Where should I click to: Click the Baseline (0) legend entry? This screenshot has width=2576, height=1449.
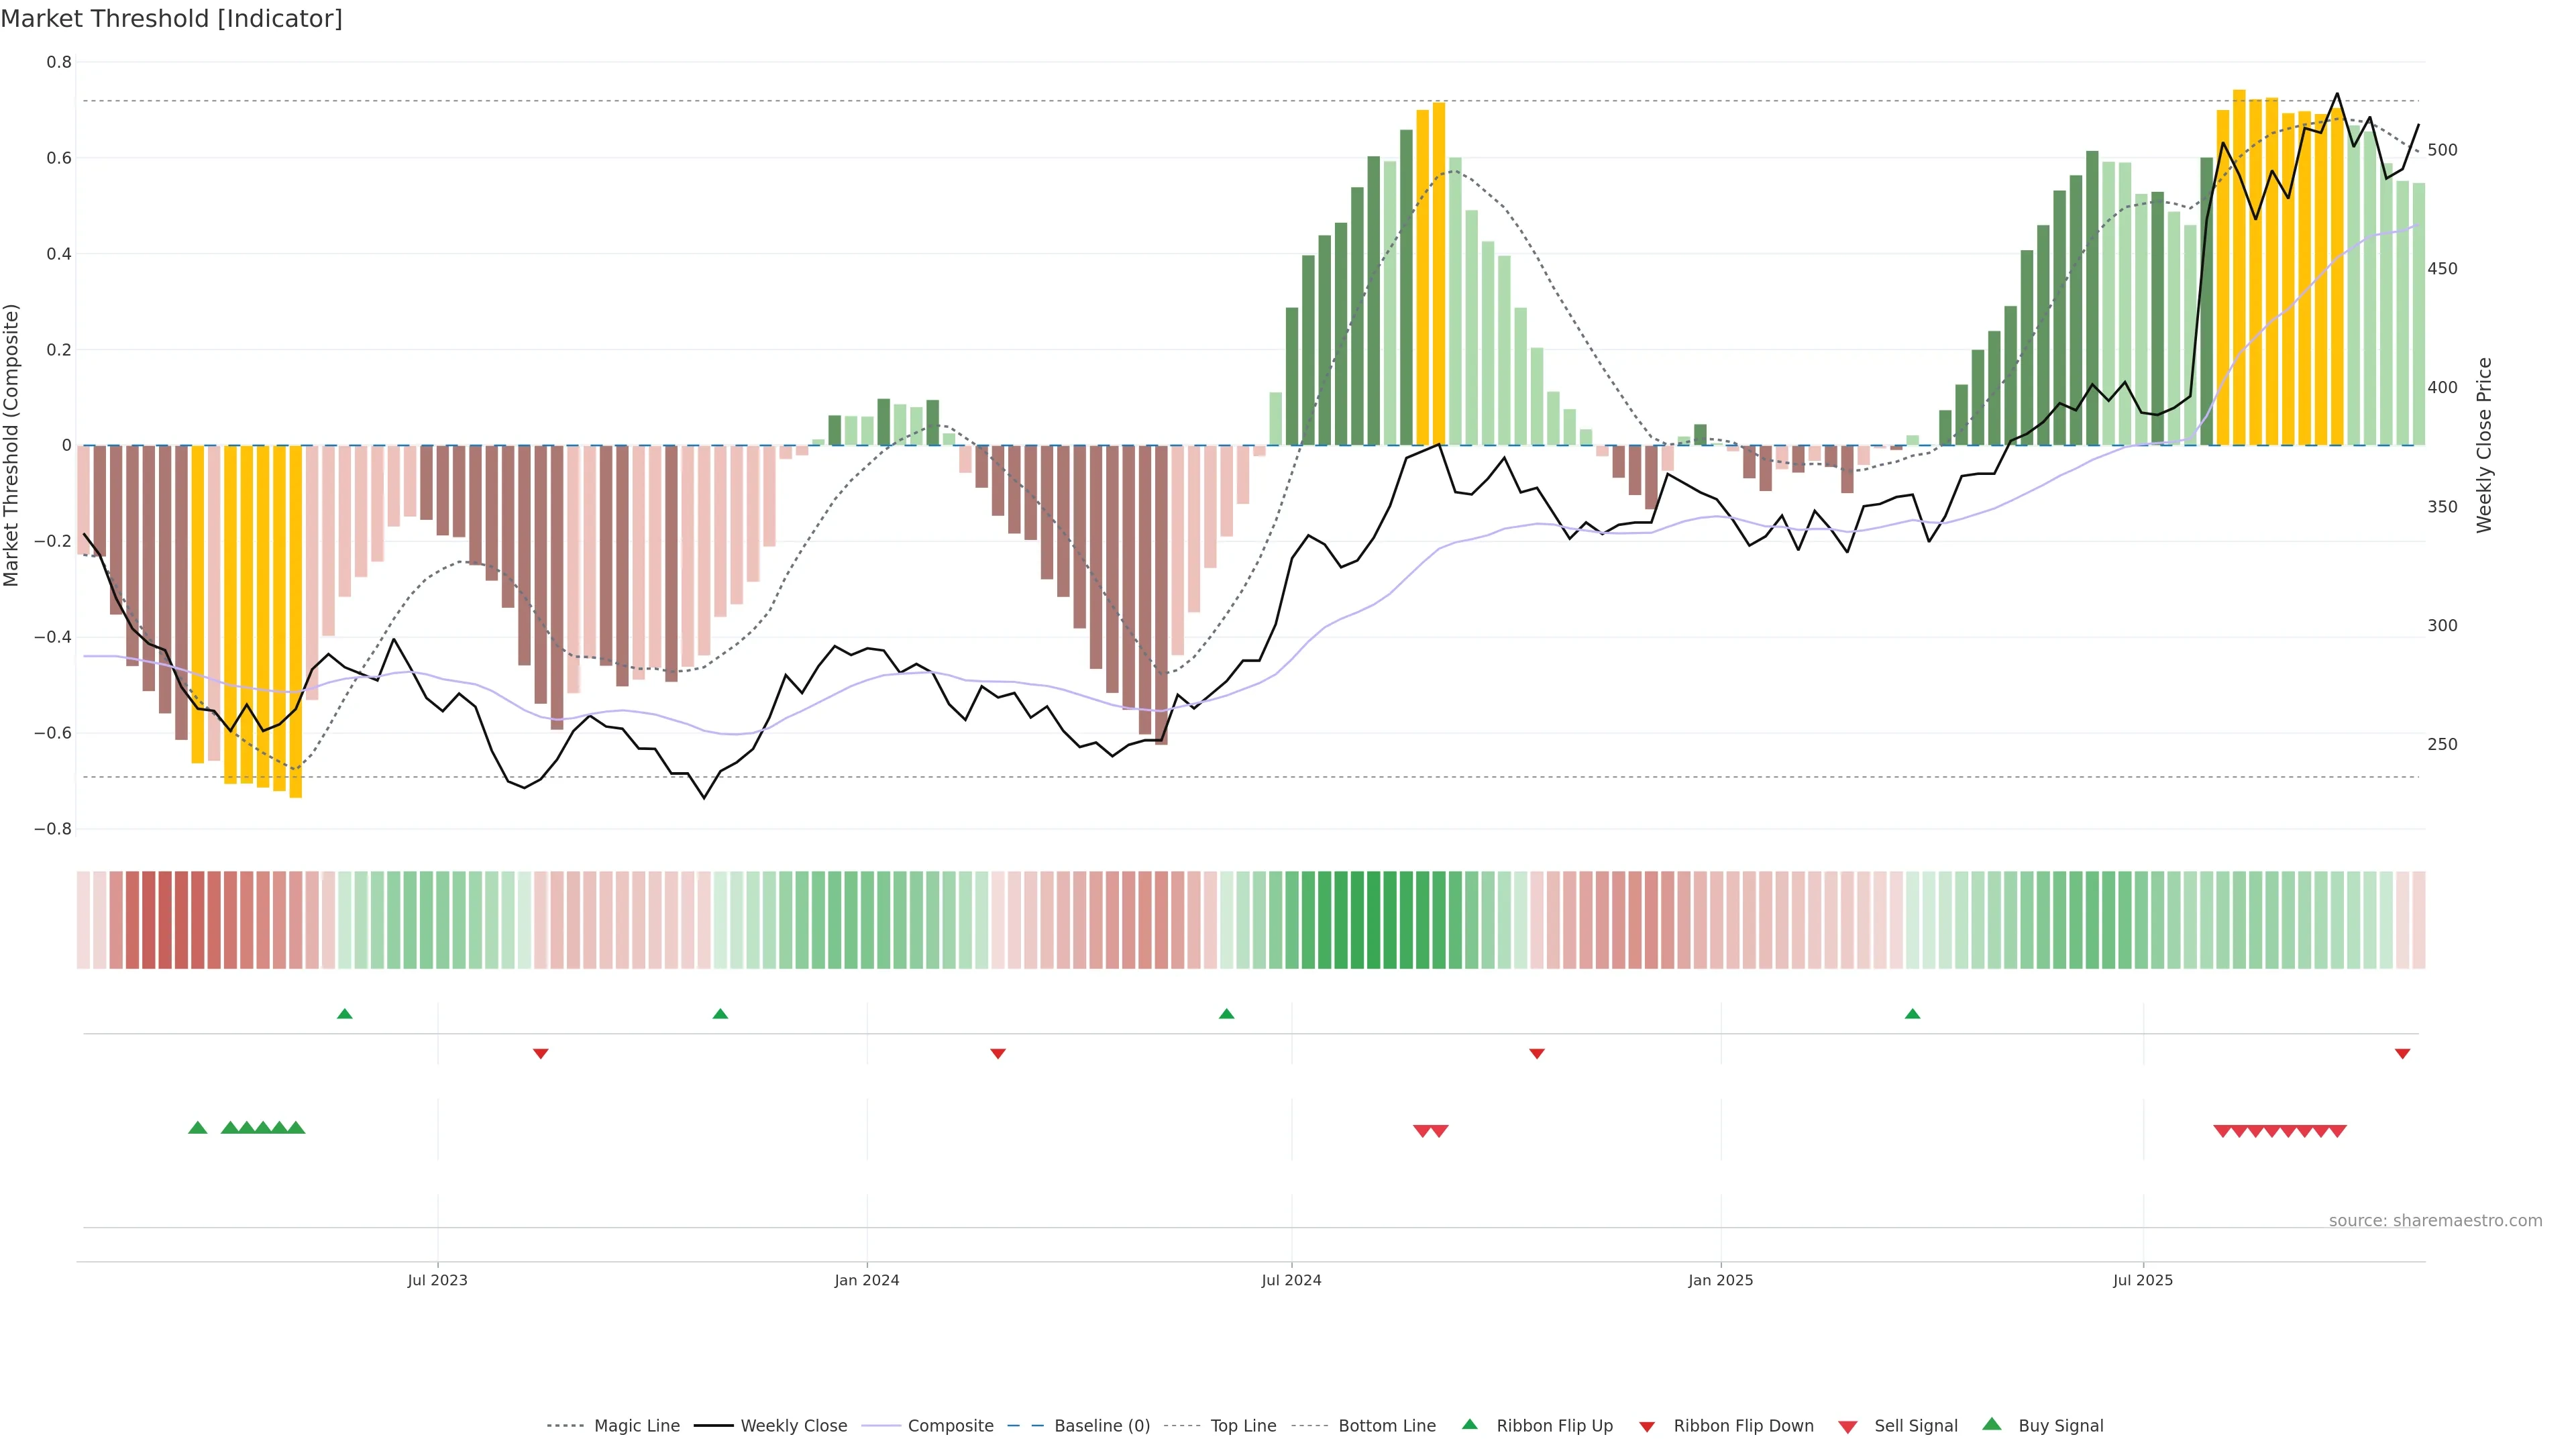point(1101,1425)
